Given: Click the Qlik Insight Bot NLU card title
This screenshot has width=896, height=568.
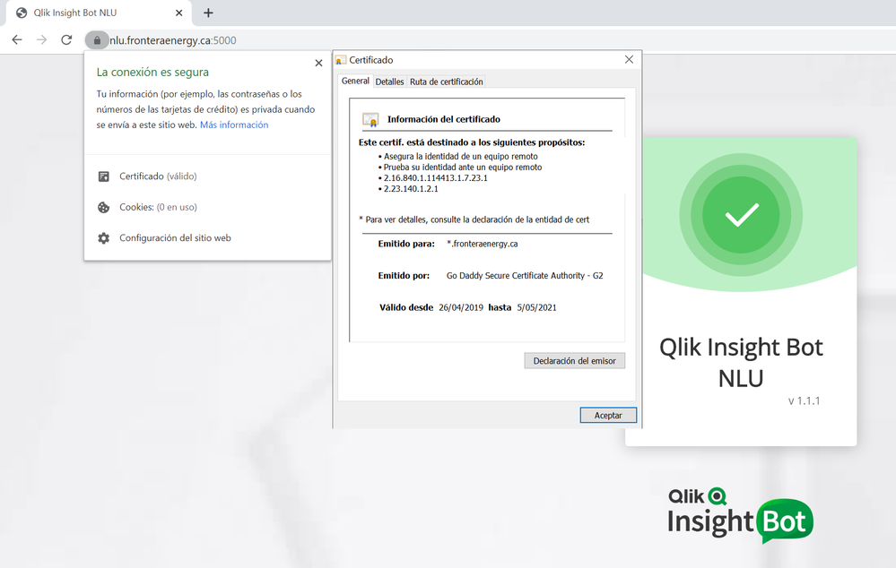Looking at the screenshot, I should click(x=741, y=363).
